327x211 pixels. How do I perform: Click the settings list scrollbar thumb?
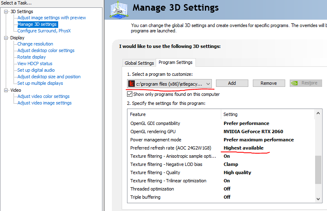[318, 170]
